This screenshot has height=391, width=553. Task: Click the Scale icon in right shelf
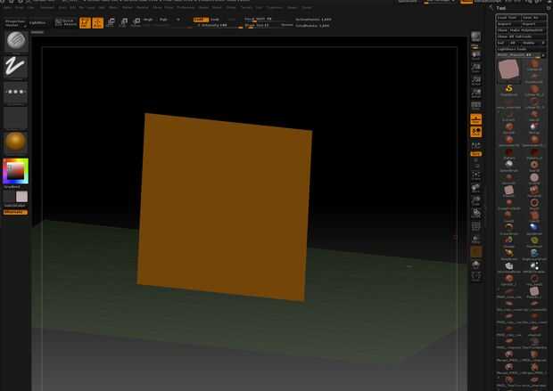[x=475, y=200]
